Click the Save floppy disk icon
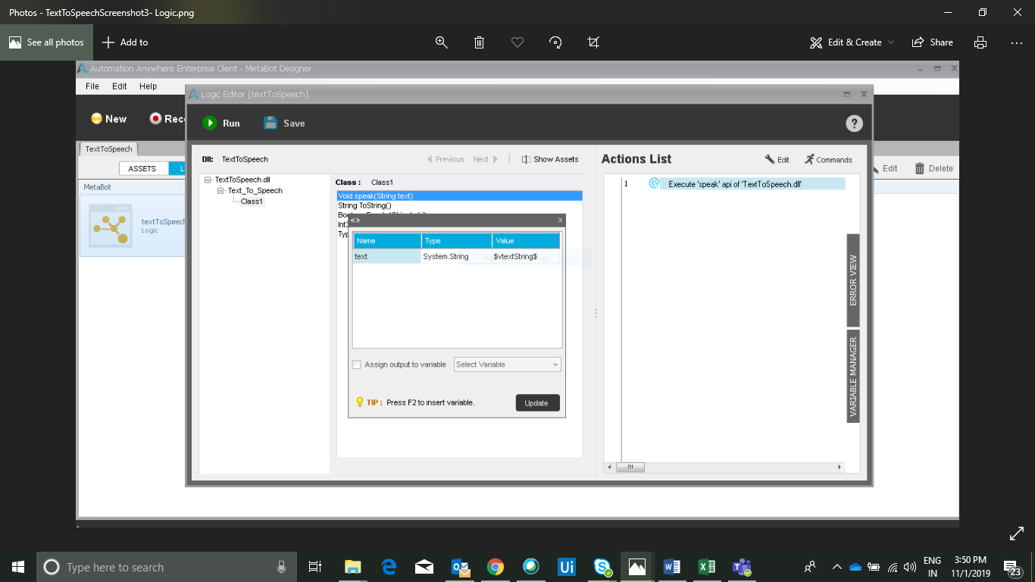 point(270,123)
